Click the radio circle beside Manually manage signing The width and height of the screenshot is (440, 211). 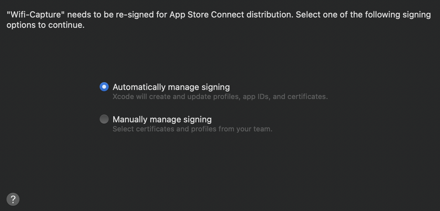click(104, 119)
